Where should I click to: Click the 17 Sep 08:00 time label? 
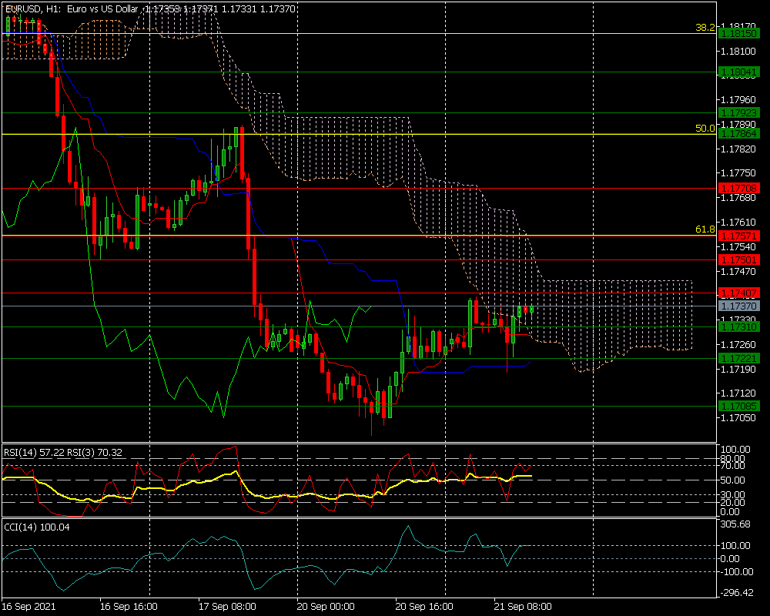pos(227,606)
